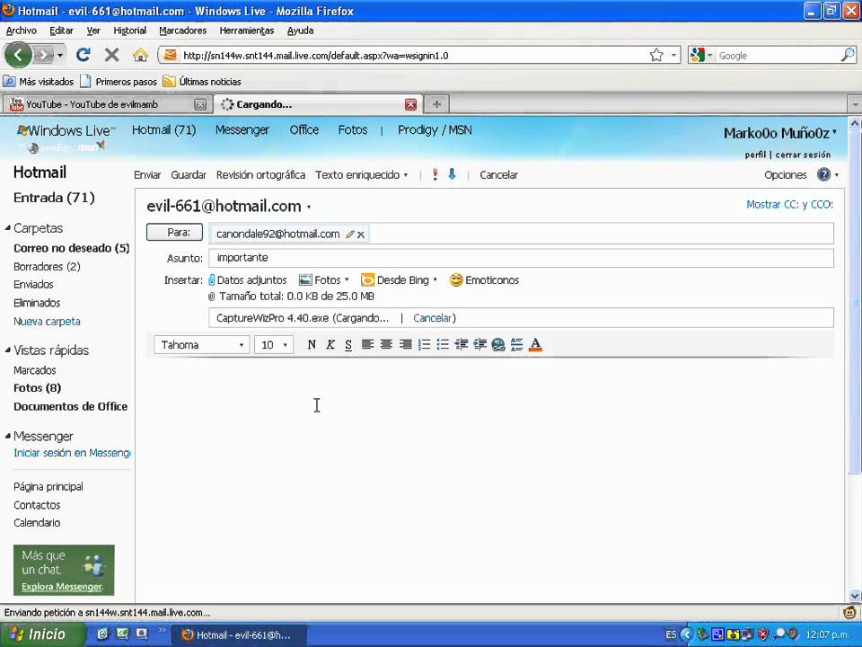Open the browser Home page icon

140,55
